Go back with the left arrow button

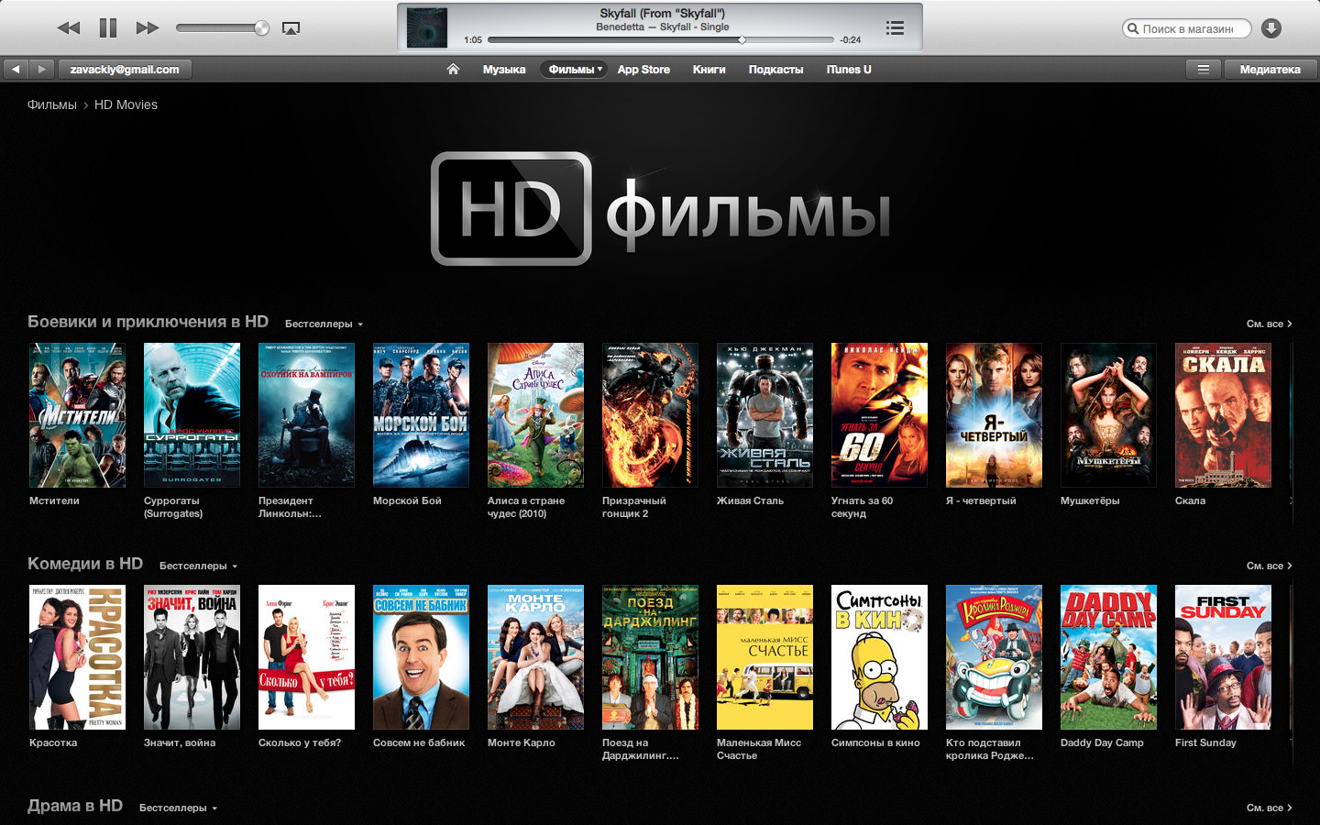[16, 69]
